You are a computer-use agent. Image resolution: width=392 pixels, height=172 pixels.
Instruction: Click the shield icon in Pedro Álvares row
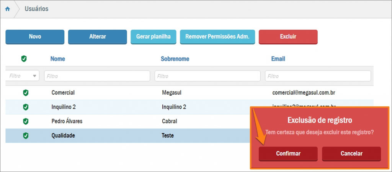coord(26,121)
